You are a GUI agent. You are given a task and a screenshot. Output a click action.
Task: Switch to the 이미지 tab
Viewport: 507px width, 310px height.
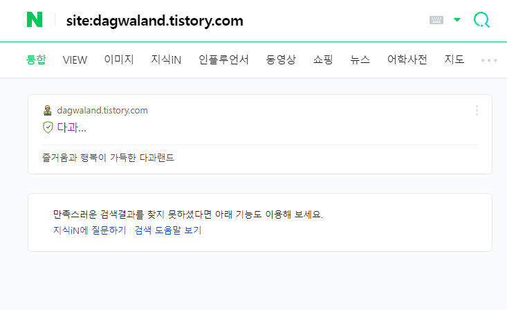tap(119, 60)
